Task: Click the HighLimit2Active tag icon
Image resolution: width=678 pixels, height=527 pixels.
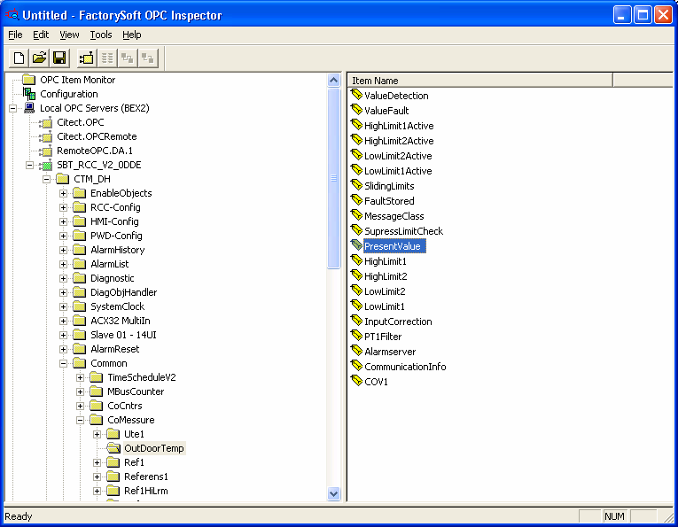Action: pos(356,140)
